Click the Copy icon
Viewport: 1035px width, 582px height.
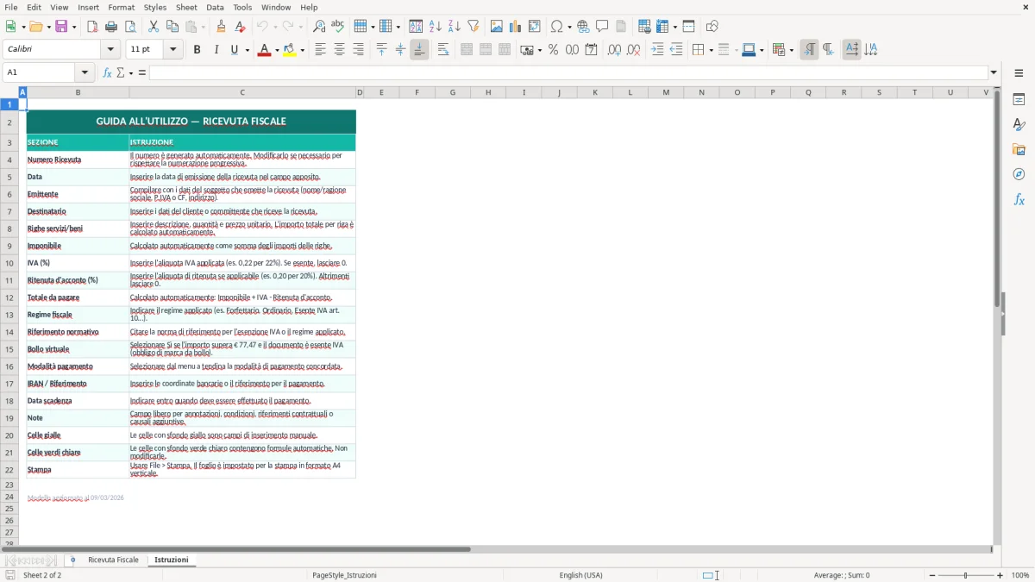172,27
